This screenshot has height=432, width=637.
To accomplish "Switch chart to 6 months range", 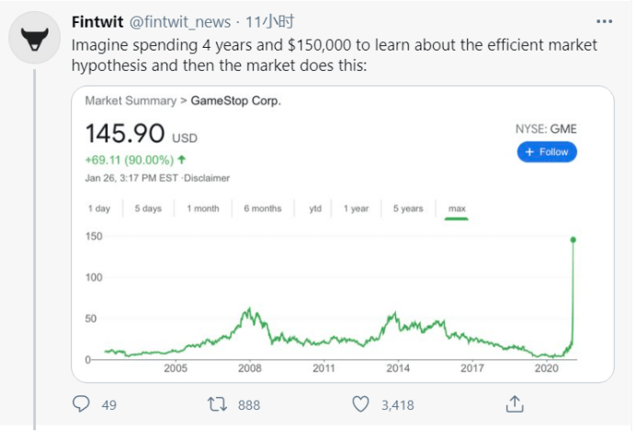I will point(263,209).
